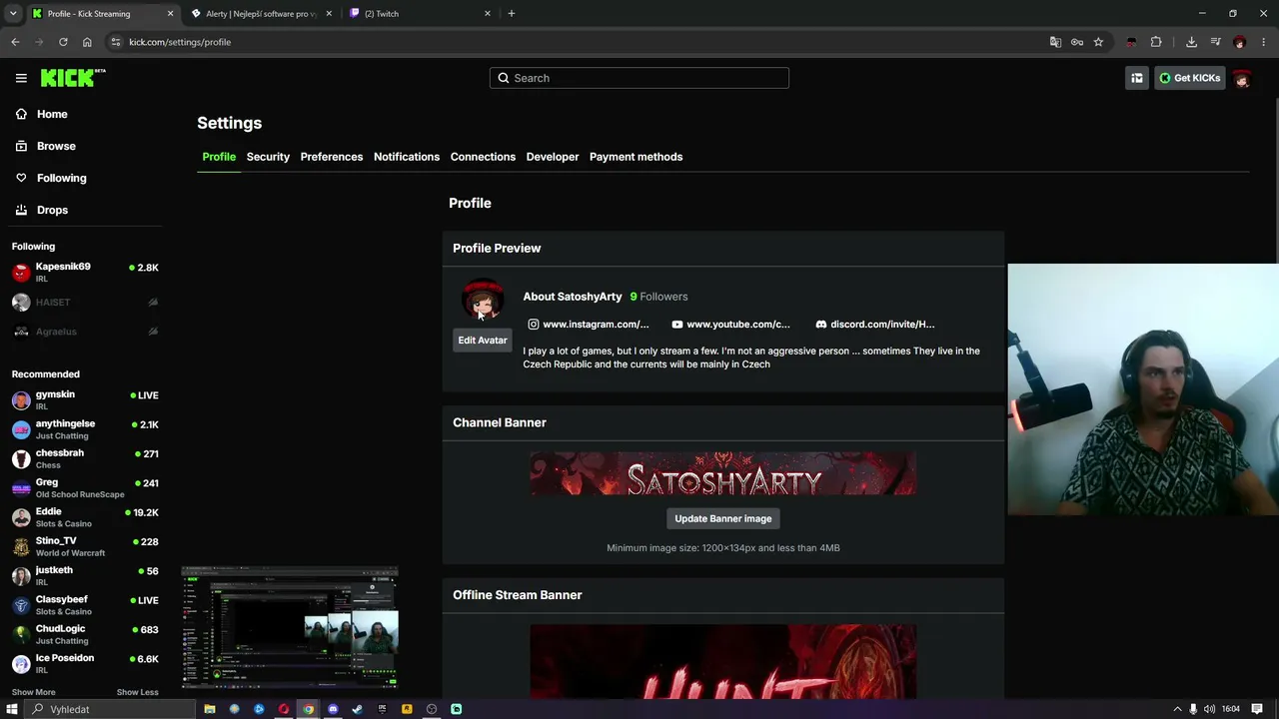The width and height of the screenshot is (1279, 719).
Task: Open the Chrome extensions puzzle icon
Action: pos(1156,42)
